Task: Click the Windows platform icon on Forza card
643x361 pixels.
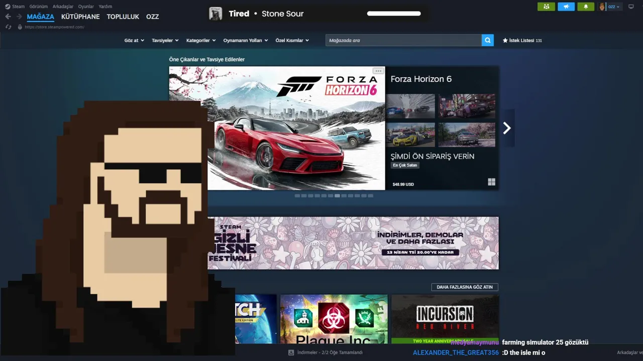Action: 491,182
